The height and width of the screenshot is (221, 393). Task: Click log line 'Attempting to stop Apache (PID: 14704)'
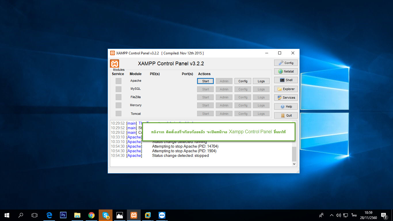[185, 146]
